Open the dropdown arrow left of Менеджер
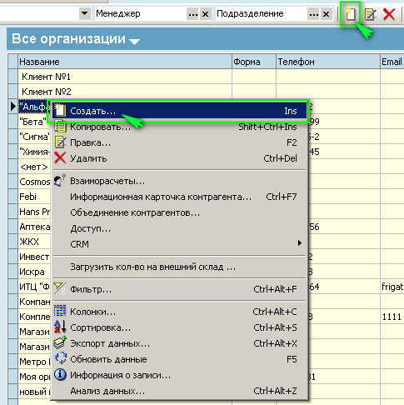This screenshot has width=404, height=405. pos(85,13)
